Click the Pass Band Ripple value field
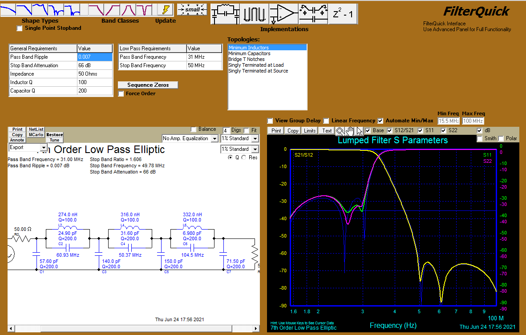The image size is (526, 335). [x=94, y=57]
